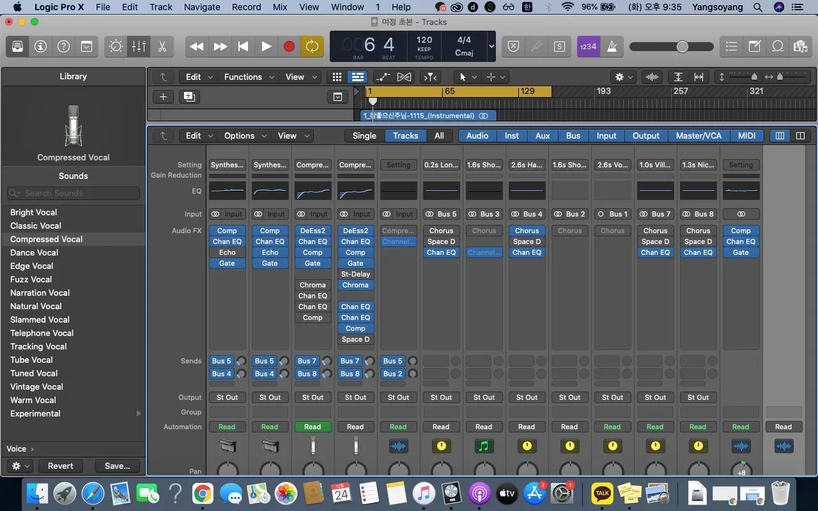Image resolution: width=818 pixels, height=511 pixels.
Task: Expand the LCD display mode arrow
Action: [491, 47]
